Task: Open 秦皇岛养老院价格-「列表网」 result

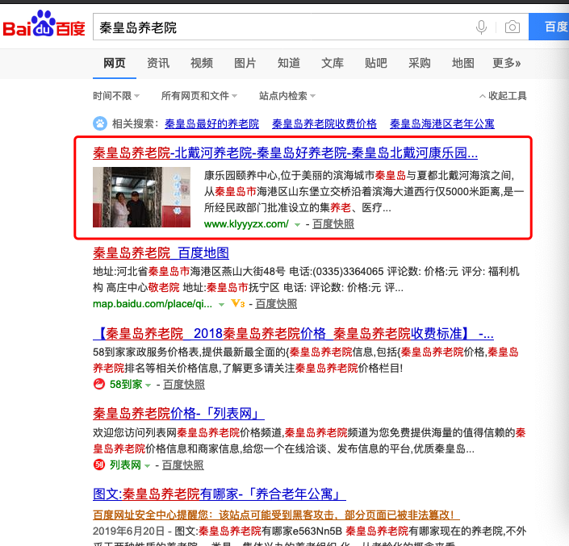Action: point(178,413)
